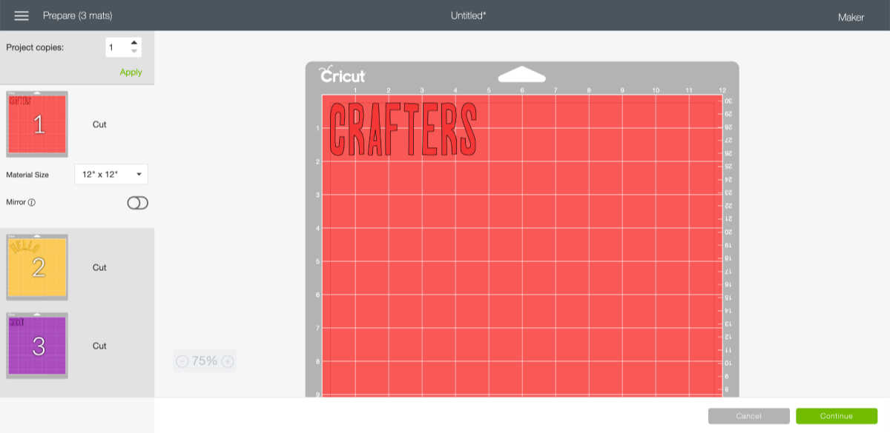The height and width of the screenshot is (433, 890).
Task: Click the Cricut logo on mat
Action: [342, 75]
